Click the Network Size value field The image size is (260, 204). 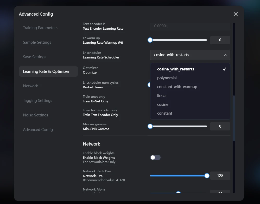click(x=220, y=176)
